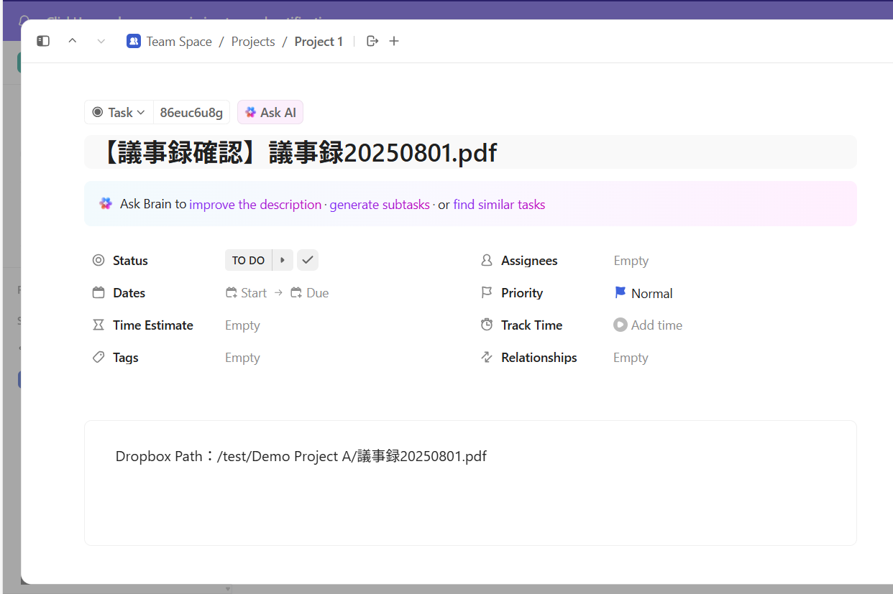Open the Task type dropdown
Viewport: 893px width, 594px height.
pos(119,113)
